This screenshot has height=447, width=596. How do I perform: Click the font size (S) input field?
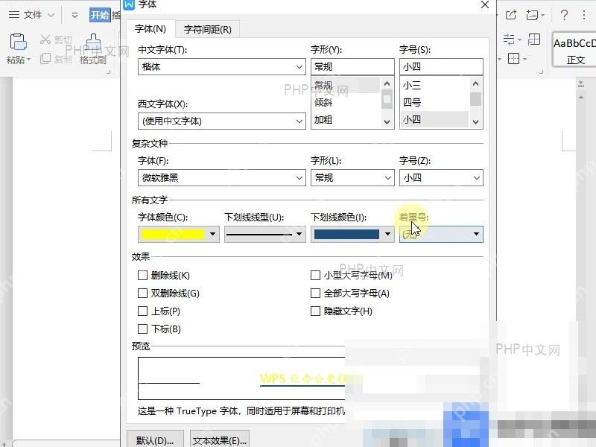441,67
